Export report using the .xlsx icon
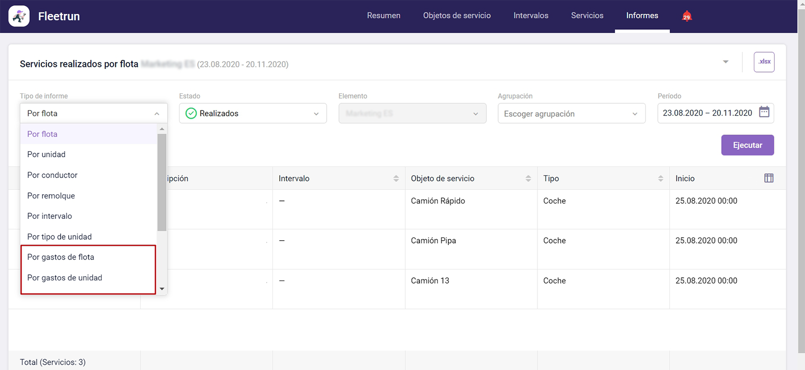The width and height of the screenshot is (805, 370). (x=764, y=62)
